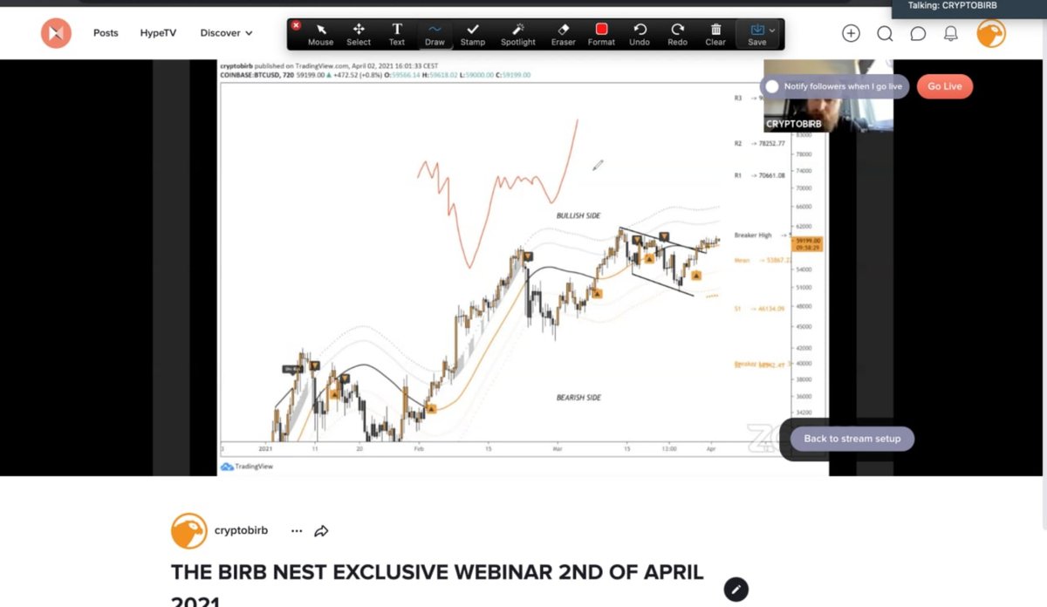1047x607 pixels.
Task: Pick the Text annotation tool
Action: (x=397, y=35)
